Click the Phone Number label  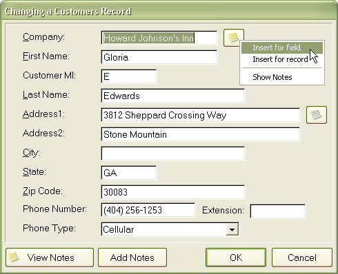[x=54, y=209]
